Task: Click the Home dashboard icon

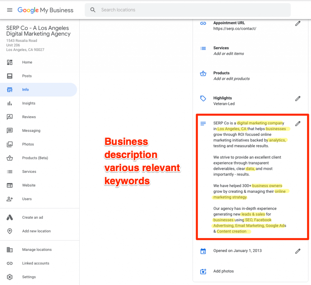Action: click(10, 62)
